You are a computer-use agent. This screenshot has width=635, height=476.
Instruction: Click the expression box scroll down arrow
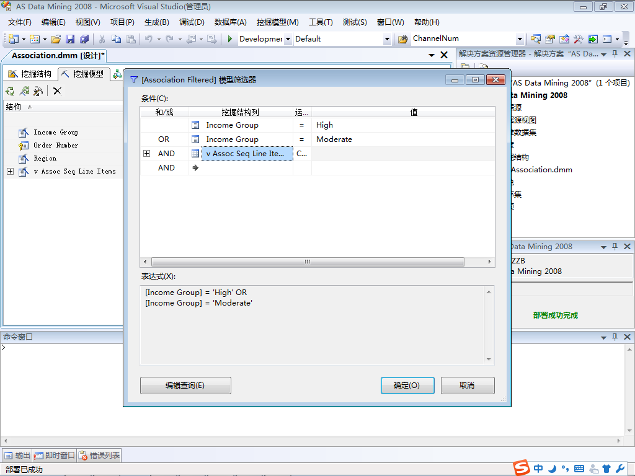pyautogui.click(x=489, y=359)
